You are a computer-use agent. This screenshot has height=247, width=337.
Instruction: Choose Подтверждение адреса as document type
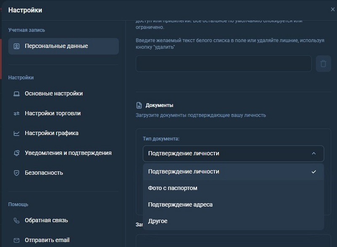click(x=179, y=205)
